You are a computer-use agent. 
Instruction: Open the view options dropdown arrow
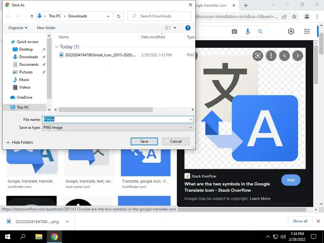[x=175, y=28]
